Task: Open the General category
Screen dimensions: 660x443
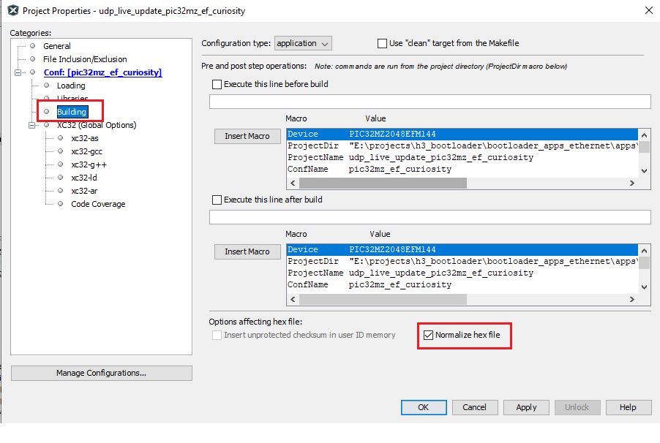Action: pos(56,46)
